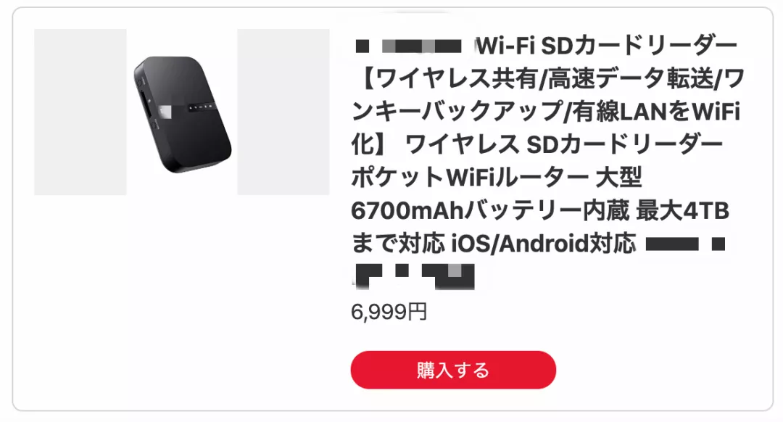Screen dimensions: 783x422
Task: Click the redacted text after Android対応
Action: (x=685, y=244)
